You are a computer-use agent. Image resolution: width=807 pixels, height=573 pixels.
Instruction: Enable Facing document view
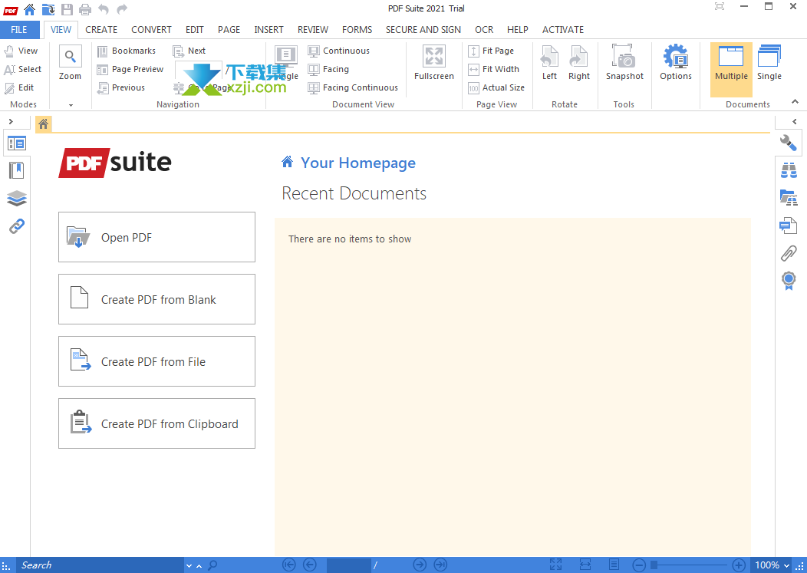(328, 69)
